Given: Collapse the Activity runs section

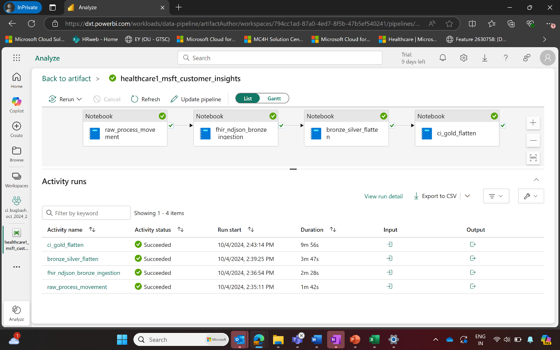Looking at the screenshot, I should [536, 179].
